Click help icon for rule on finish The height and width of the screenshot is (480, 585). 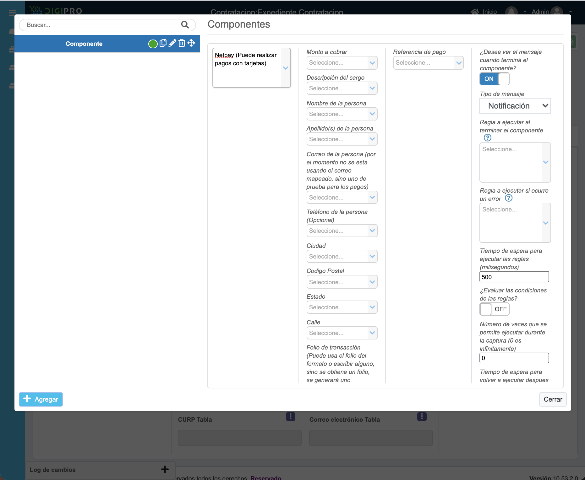487,138
